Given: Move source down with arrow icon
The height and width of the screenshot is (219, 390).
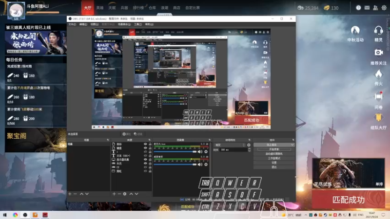Looking at the screenshot, I should point(136,194).
